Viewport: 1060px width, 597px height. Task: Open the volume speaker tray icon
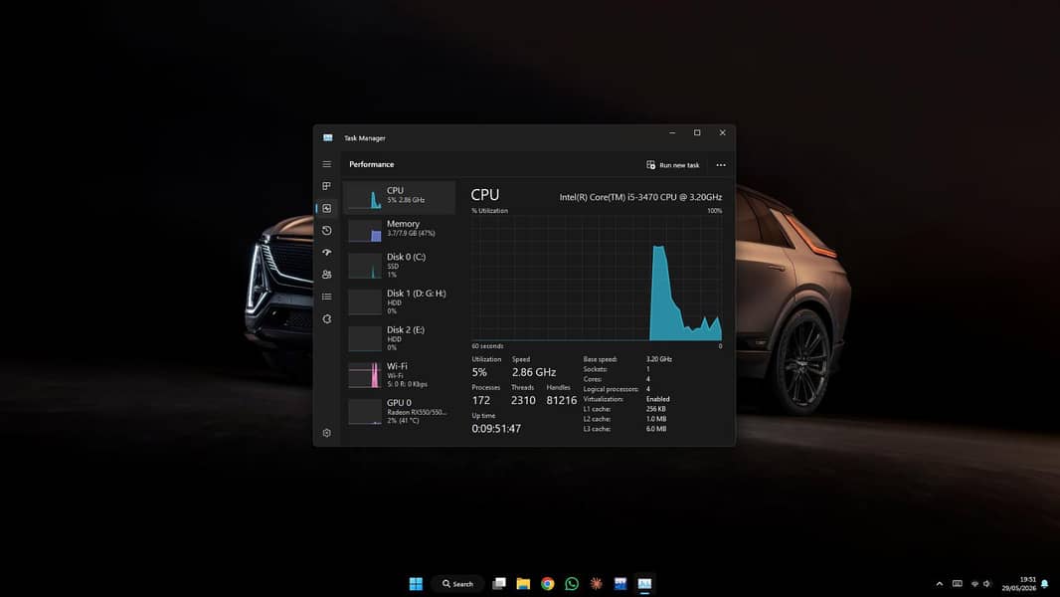[x=987, y=583]
